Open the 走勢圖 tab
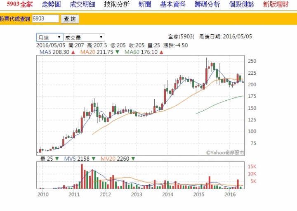The width and height of the screenshot is (297, 211). (51, 5)
